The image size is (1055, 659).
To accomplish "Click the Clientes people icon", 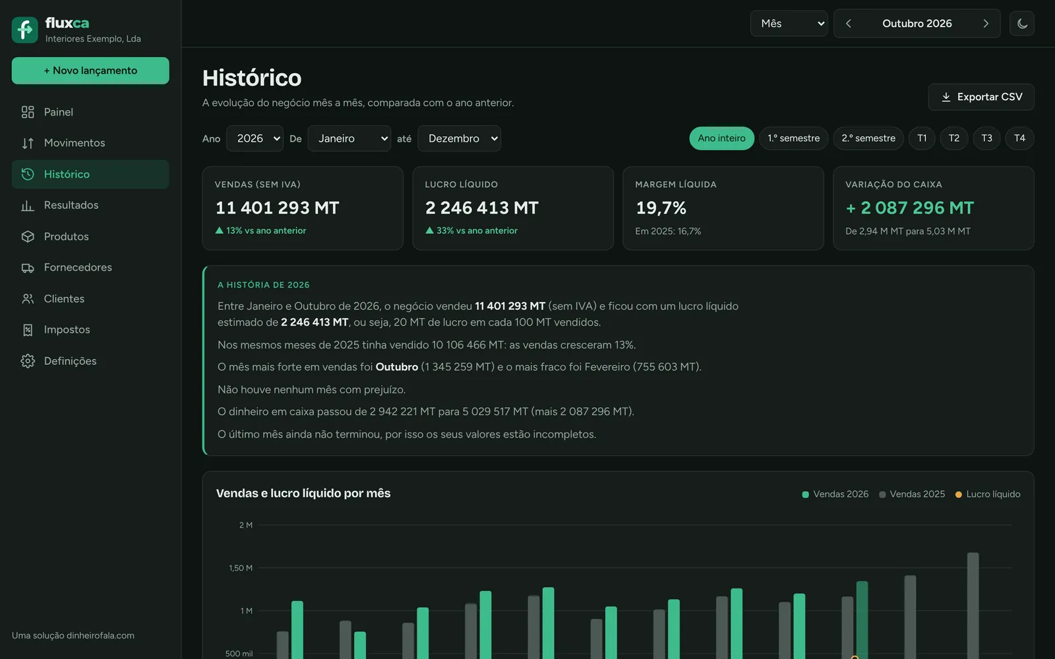I will click(x=28, y=299).
